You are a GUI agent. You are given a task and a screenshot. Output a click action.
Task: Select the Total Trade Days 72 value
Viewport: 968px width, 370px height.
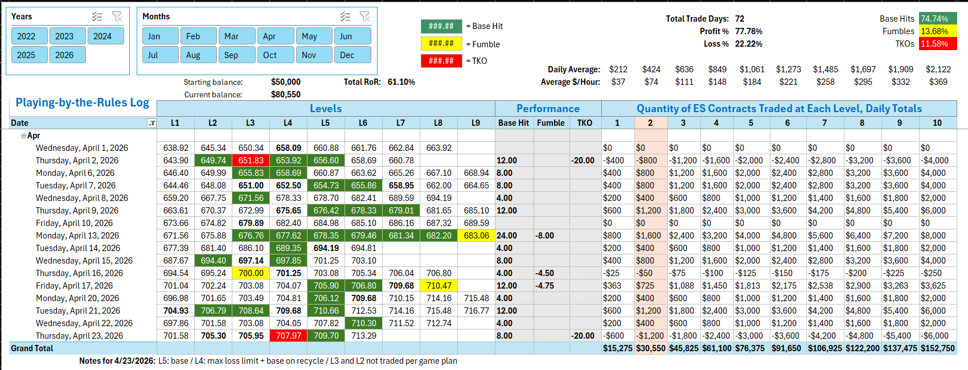[740, 19]
